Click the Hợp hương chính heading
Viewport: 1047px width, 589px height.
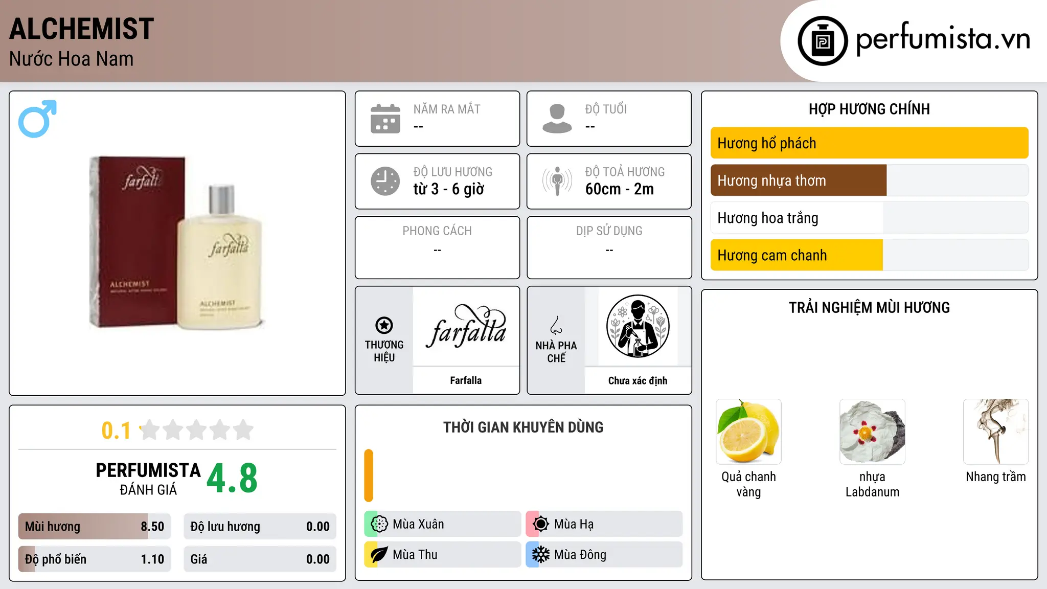(x=869, y=109)
